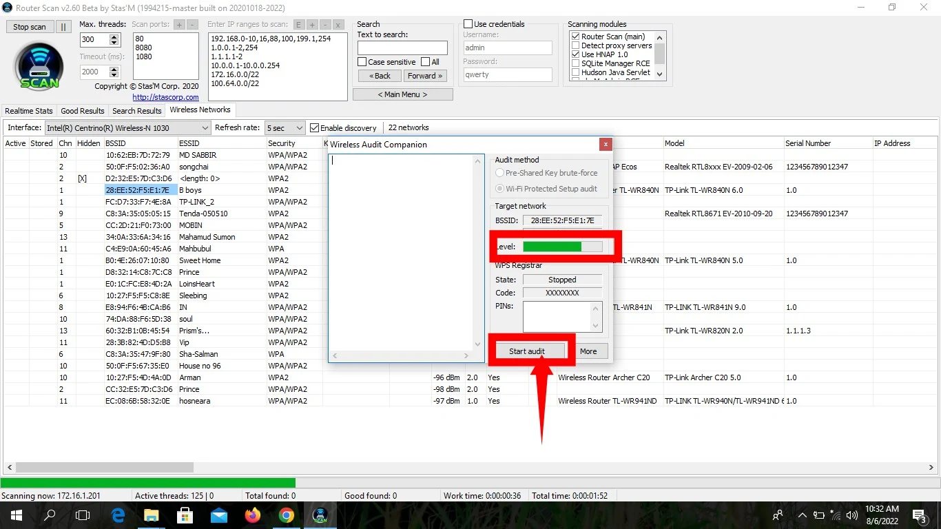Viewport: 941px width, 529px height.
Task: Click Router Scan taskbar icon
Action: [320, 515]
